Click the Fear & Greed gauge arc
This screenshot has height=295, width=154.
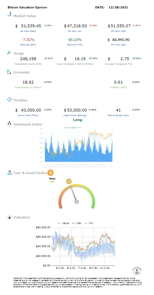click(77, 196)
